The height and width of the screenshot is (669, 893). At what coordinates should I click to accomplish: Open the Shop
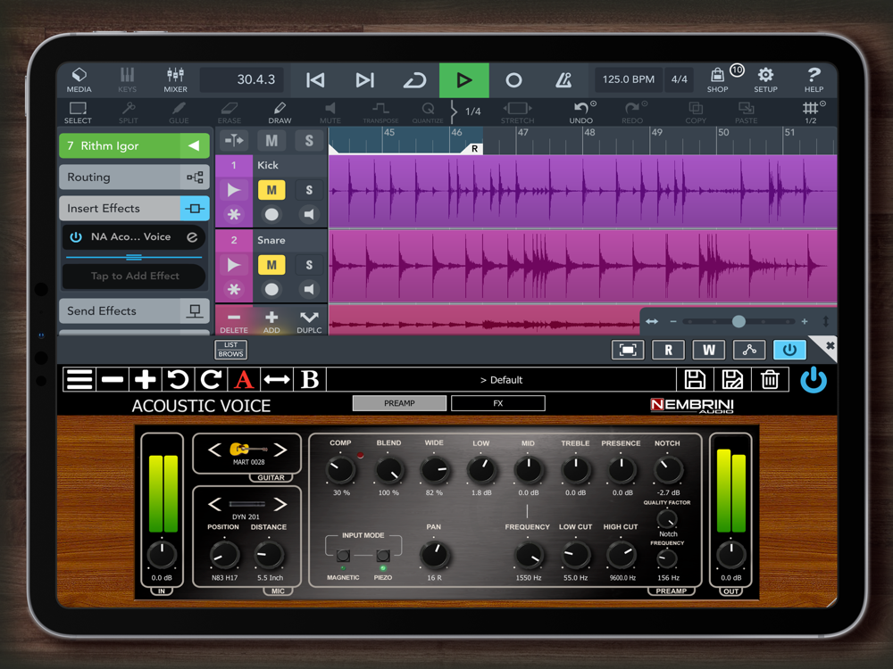point(718,80)
